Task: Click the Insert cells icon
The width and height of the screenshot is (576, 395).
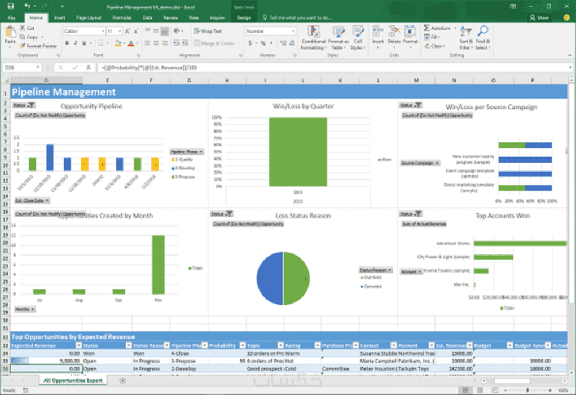Action: pos(377,32)
